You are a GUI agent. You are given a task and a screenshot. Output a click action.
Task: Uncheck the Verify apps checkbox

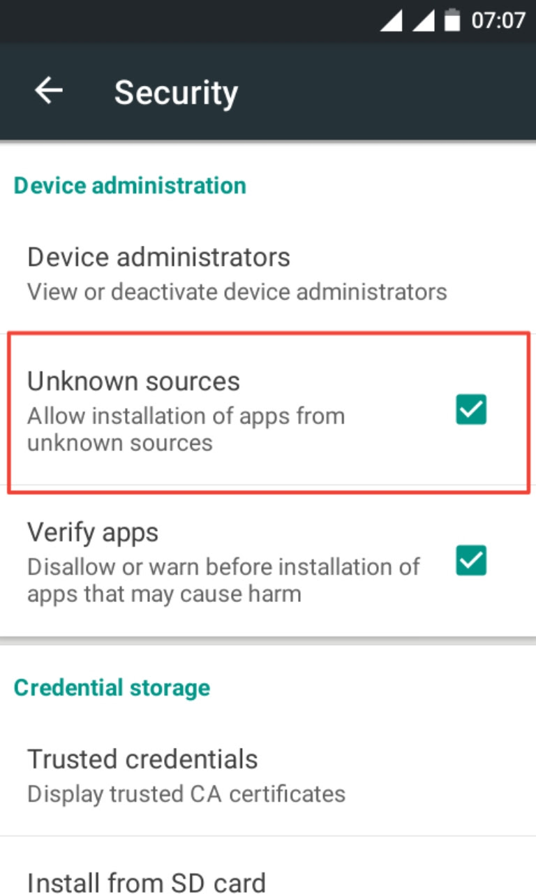tap(471, 561)
